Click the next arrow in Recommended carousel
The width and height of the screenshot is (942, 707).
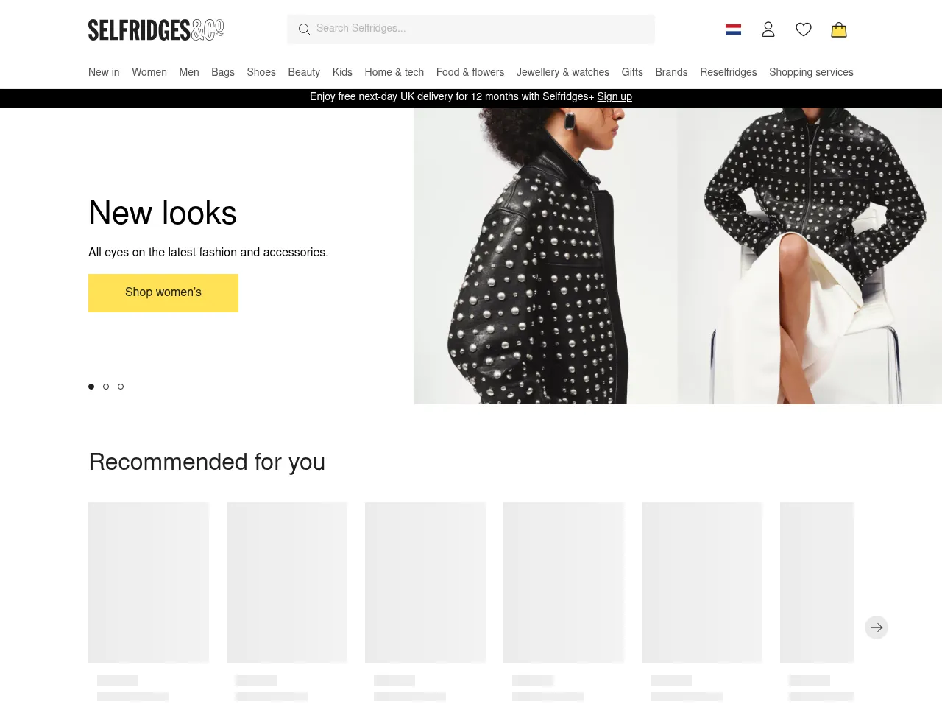[877, 627]
